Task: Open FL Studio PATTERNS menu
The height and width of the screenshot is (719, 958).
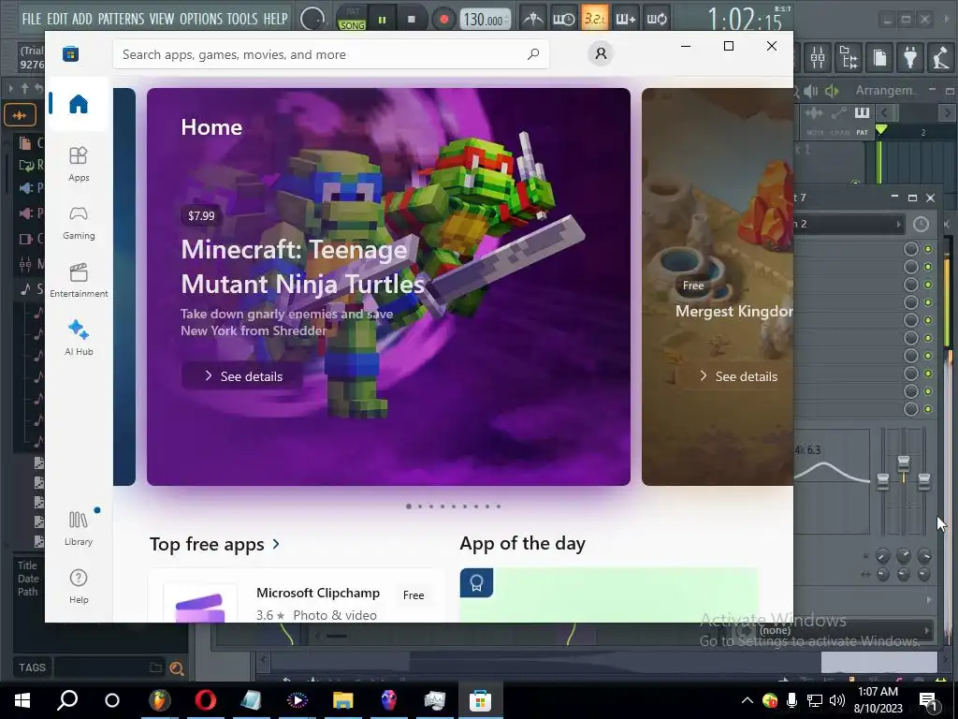Action: (121, 19)
